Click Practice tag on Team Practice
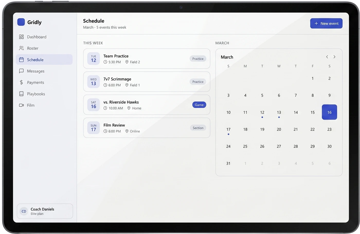Image resolution: width=360 pixels, height=234 pixels. [x=198, y=59]
